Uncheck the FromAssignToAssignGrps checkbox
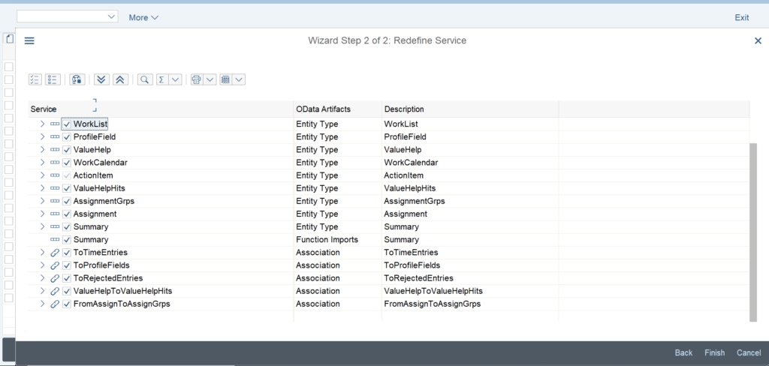The height and width of the screenshot is (366, 769). click(x=67, y=304)
